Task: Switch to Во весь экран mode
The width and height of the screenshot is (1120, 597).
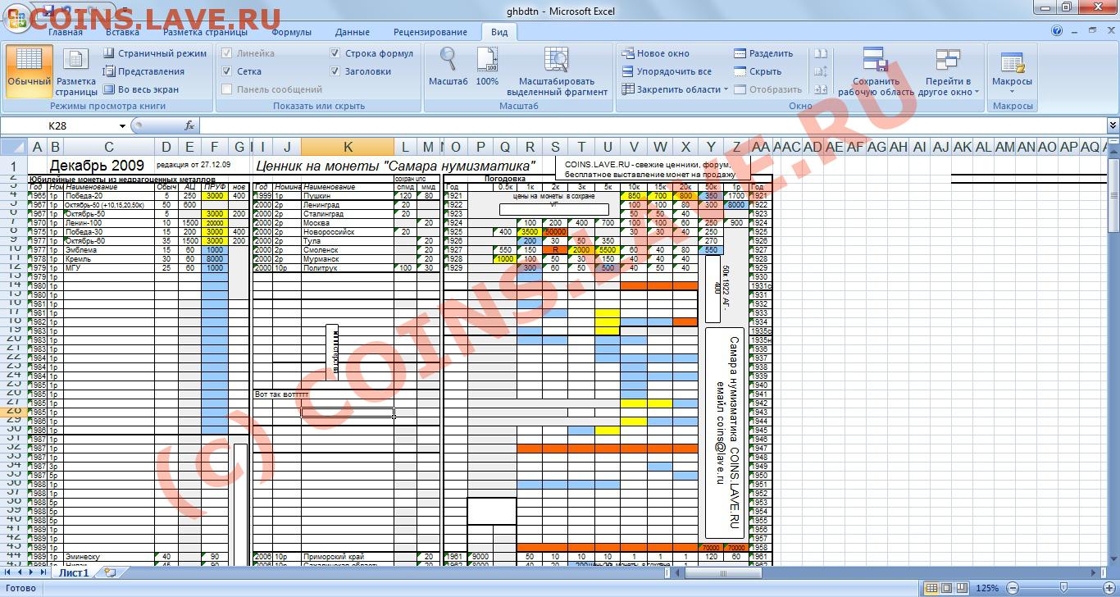Action: coord(140,89)
